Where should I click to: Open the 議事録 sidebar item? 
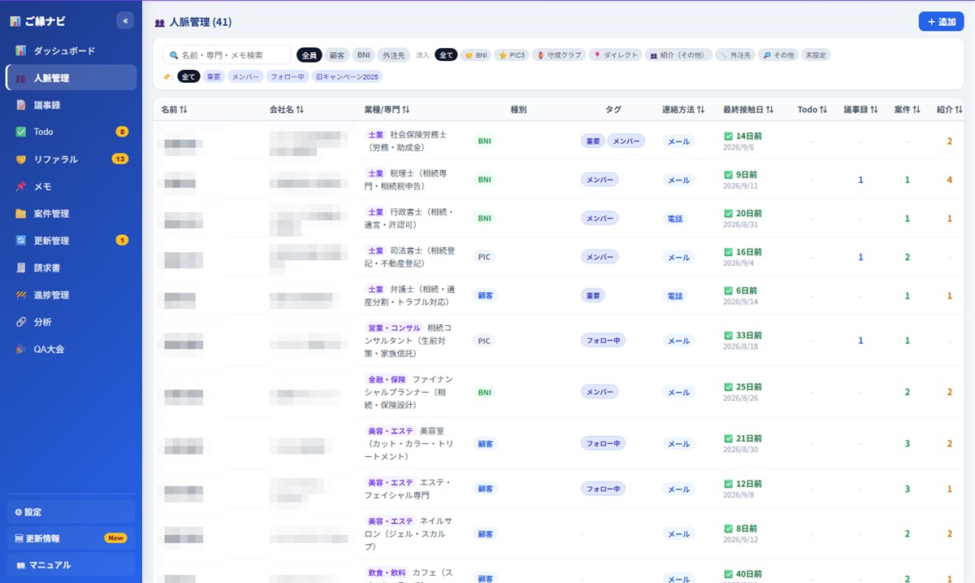click(71, 105)
